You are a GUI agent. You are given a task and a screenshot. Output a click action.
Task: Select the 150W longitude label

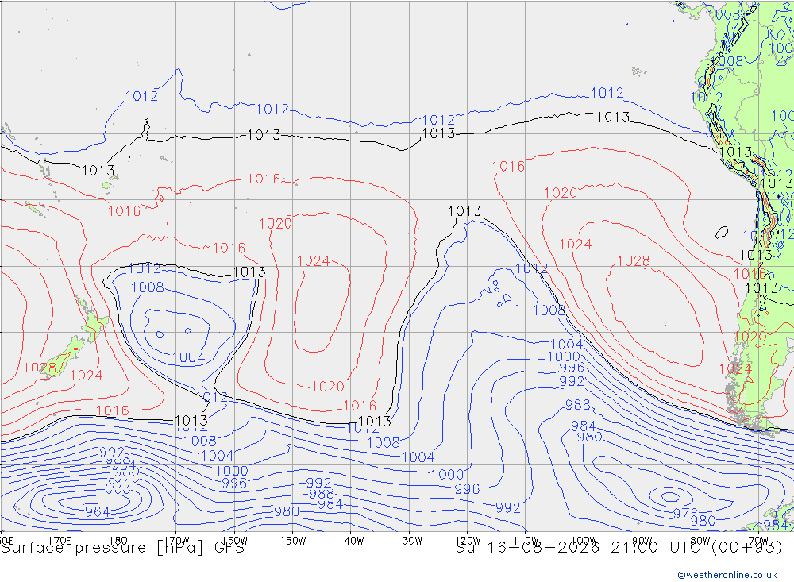pyautogui.click(x=293, y=541)
